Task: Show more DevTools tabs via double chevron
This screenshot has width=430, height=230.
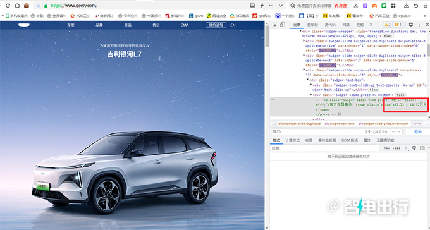Action: click(x=371, y=25)
